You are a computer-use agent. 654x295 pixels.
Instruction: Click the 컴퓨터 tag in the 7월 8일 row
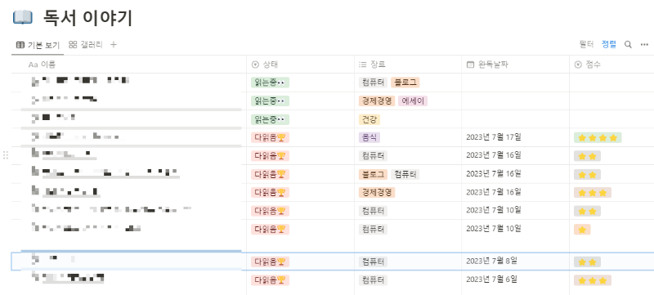tap(373, 261)
